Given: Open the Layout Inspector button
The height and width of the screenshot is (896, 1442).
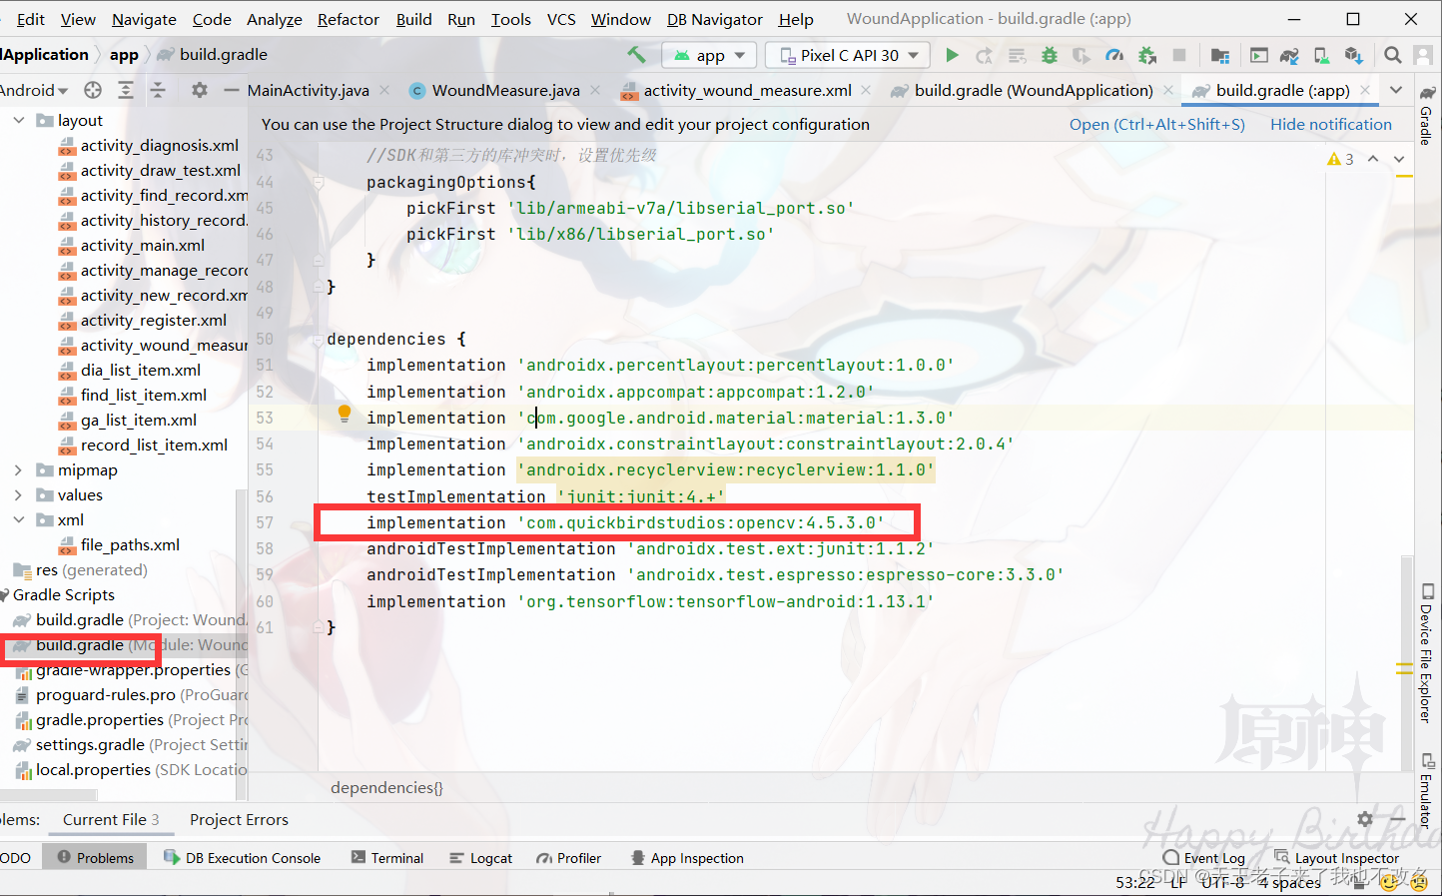Looking at the screenshot, I should [x=1337, y=857].
